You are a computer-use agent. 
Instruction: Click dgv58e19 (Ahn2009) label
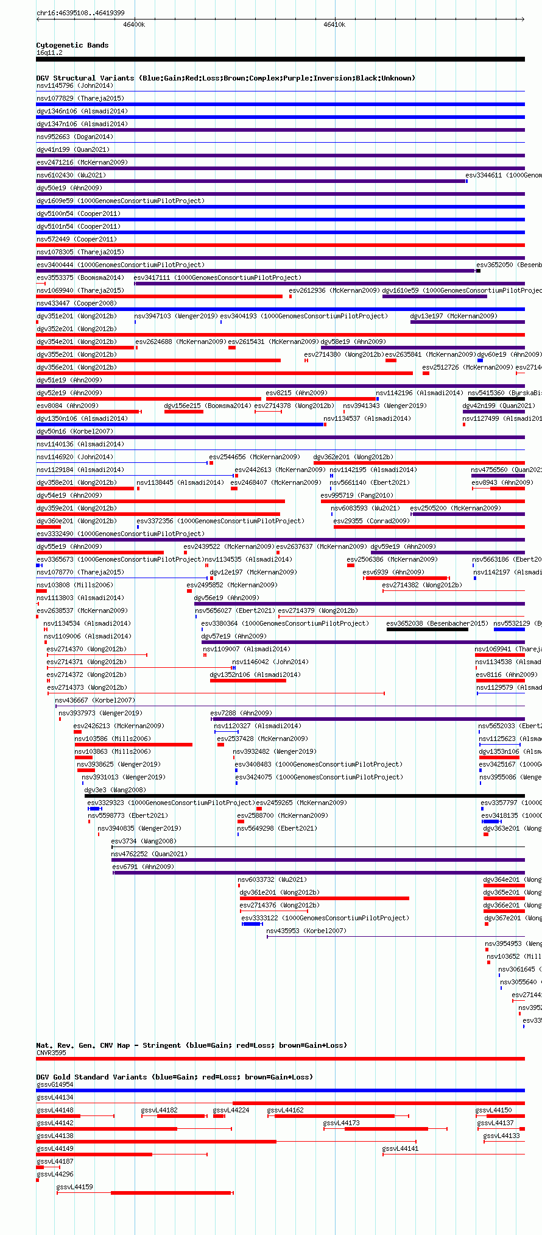353,342
